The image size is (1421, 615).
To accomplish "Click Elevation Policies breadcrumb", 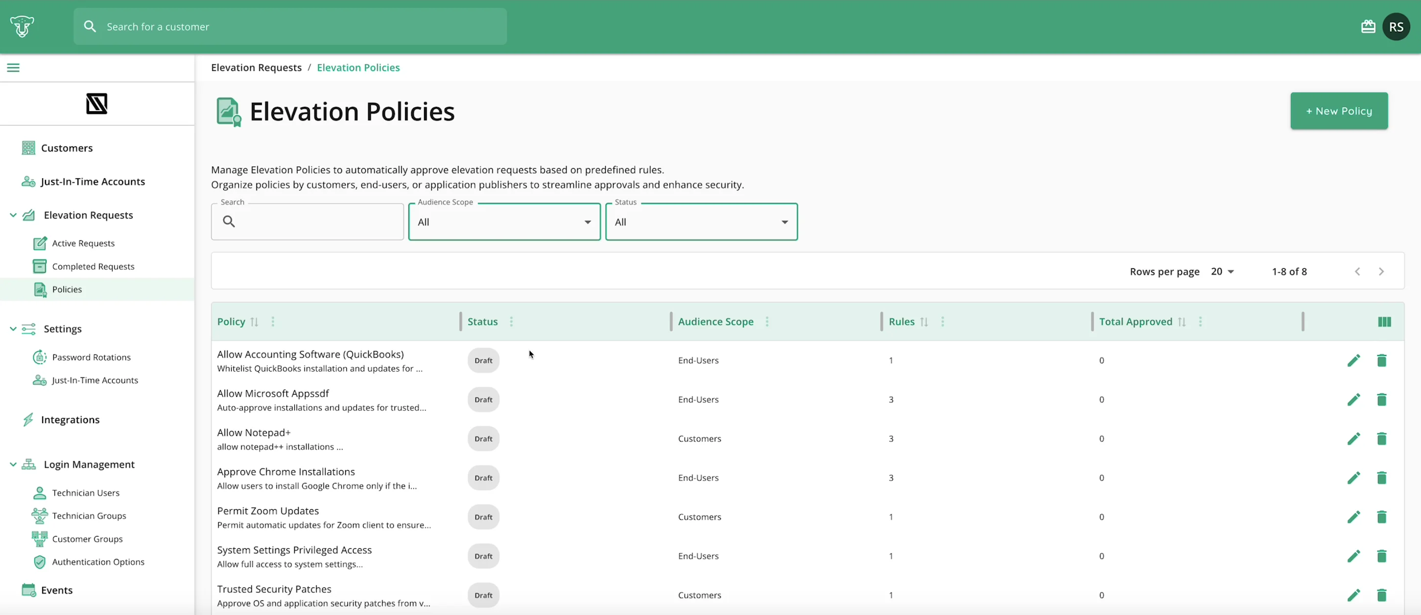I will [358, 67].
